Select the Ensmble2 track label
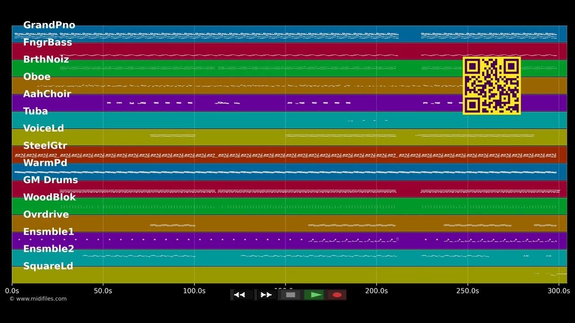575x323 pixels. 49,249
